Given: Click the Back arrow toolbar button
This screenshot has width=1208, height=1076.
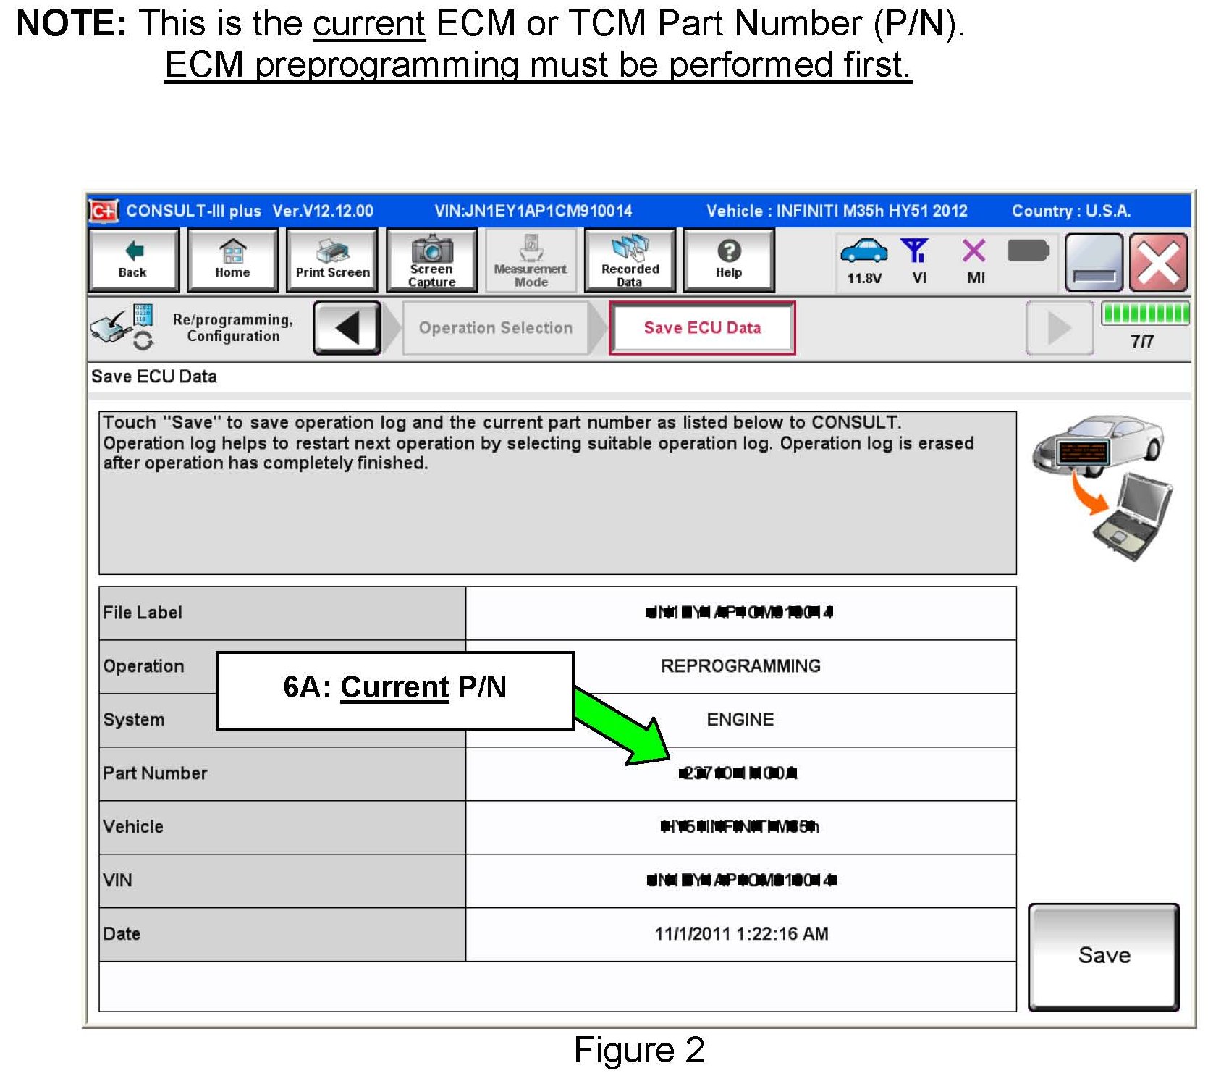Looking at the screenshot, I should coord(133,260).
